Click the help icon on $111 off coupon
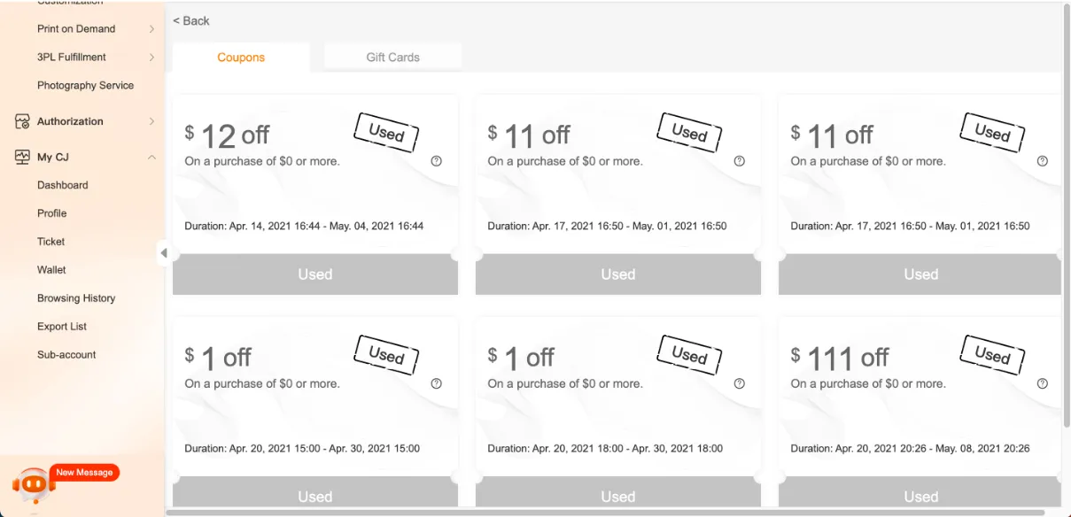The height and width of the screenshot is (517, 1071). pos(1042,383)
